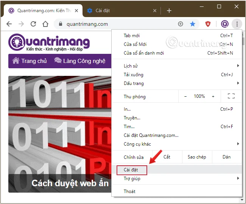Select Truyền... menu entry
This screenshot has width=246, height=204.
177,118
